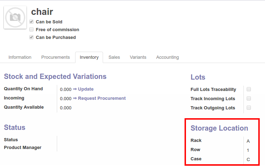Viewport: 265px width, 166px height.
Task: Toggle the Can be Sold checkbox
Action: (31, 22)
